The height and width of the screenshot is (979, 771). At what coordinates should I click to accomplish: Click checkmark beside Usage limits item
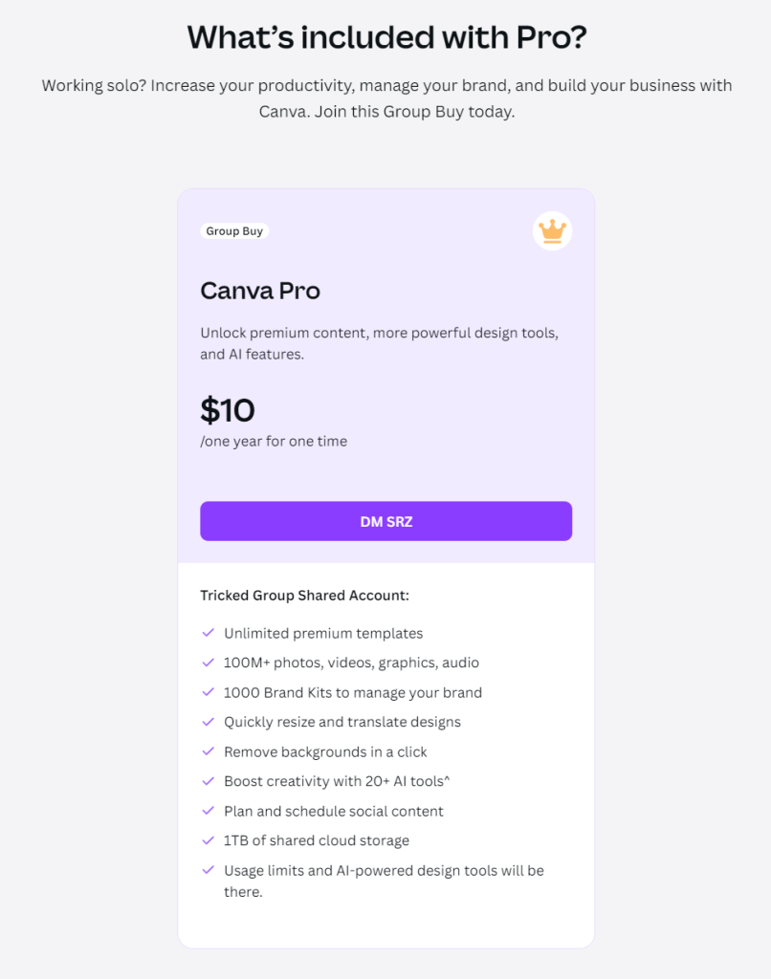(x=208, y=870)
